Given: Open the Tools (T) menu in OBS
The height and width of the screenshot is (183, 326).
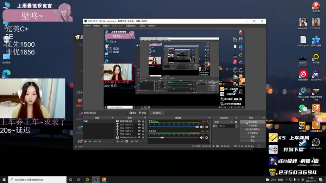Looking at the screenshot, I should click(x=142, y=26).
